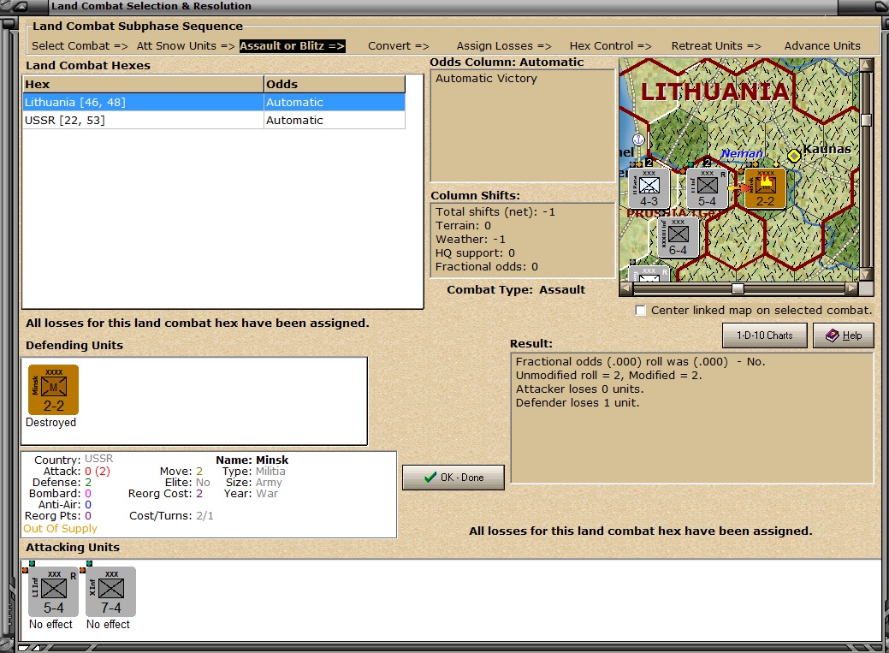Screen dimensions: 889x653
Task: Click the Assign Losses phase step
Action: pyautogui.click(x=503, y=46)
